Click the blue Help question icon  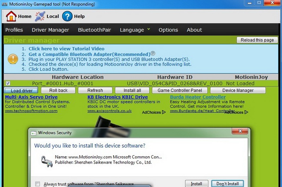67,16
